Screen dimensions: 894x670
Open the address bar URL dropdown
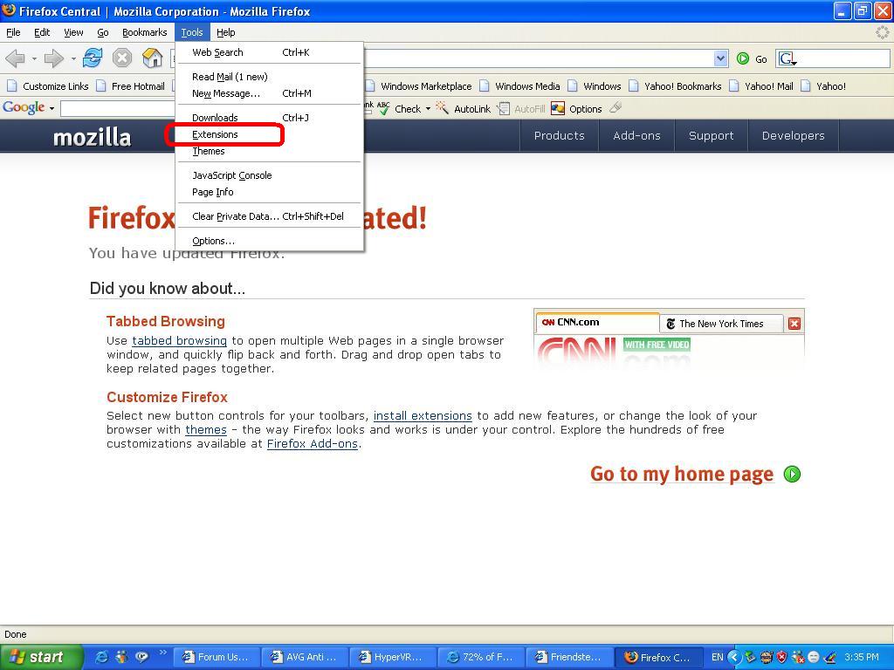pyautogui.click(x=720, y=58)
